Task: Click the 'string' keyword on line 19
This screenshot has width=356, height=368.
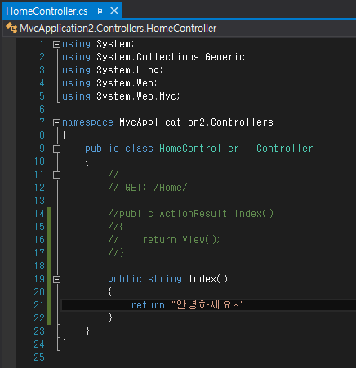Action: point(165,279)
